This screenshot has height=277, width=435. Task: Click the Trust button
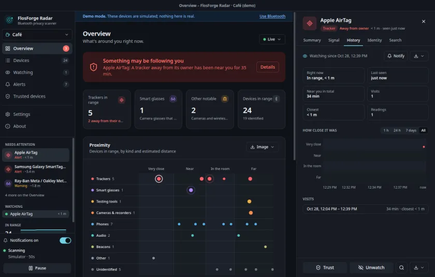325,268
